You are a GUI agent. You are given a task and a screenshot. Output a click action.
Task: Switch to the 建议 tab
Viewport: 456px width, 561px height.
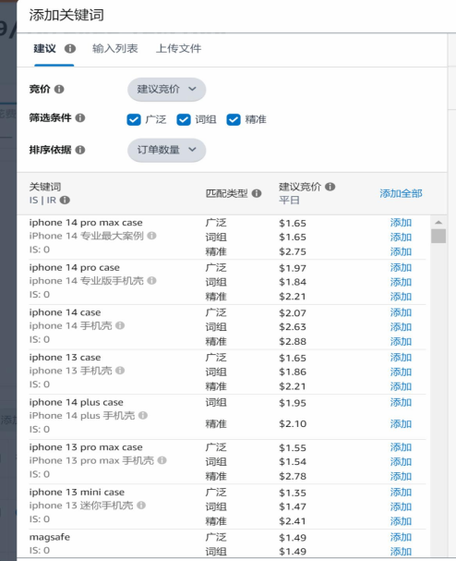pyautogui.click(x=44, y=48)
